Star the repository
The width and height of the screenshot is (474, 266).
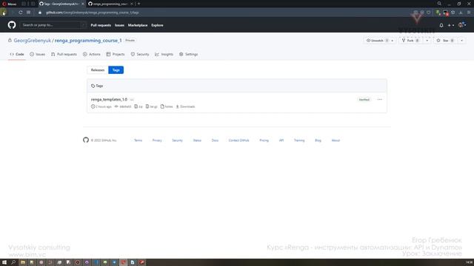[445, 41]
